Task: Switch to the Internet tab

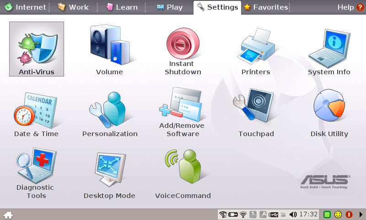Action: 25,7
